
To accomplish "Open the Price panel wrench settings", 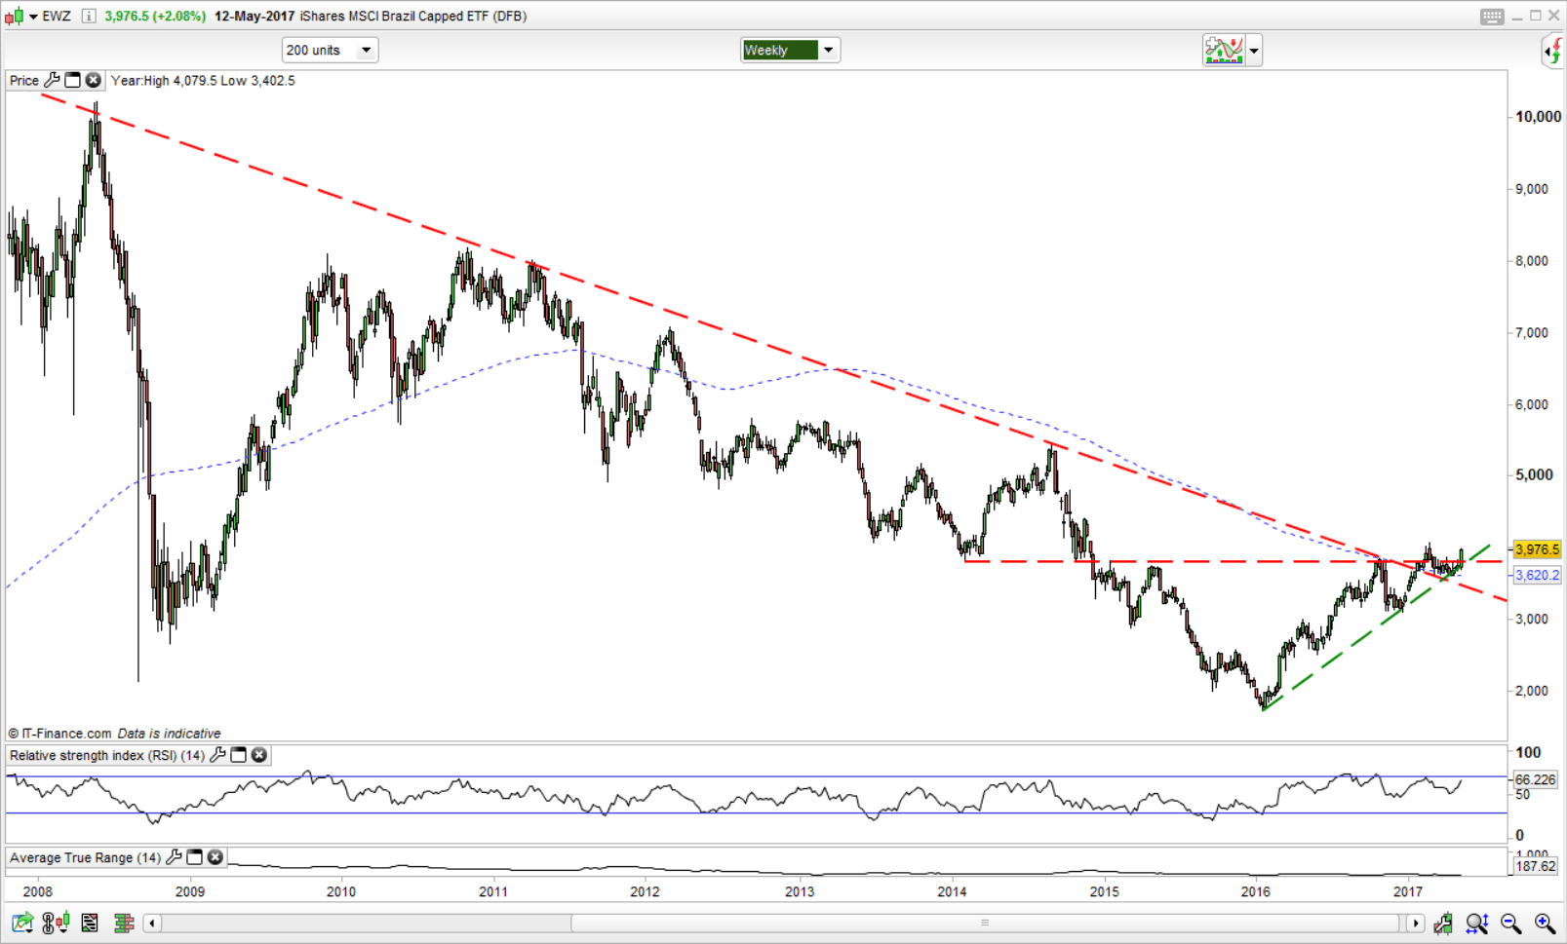I will (x=52, y=81).
